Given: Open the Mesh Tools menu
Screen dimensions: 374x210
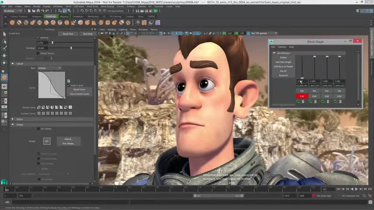Looking at the screenshot, I should (92, 7).
